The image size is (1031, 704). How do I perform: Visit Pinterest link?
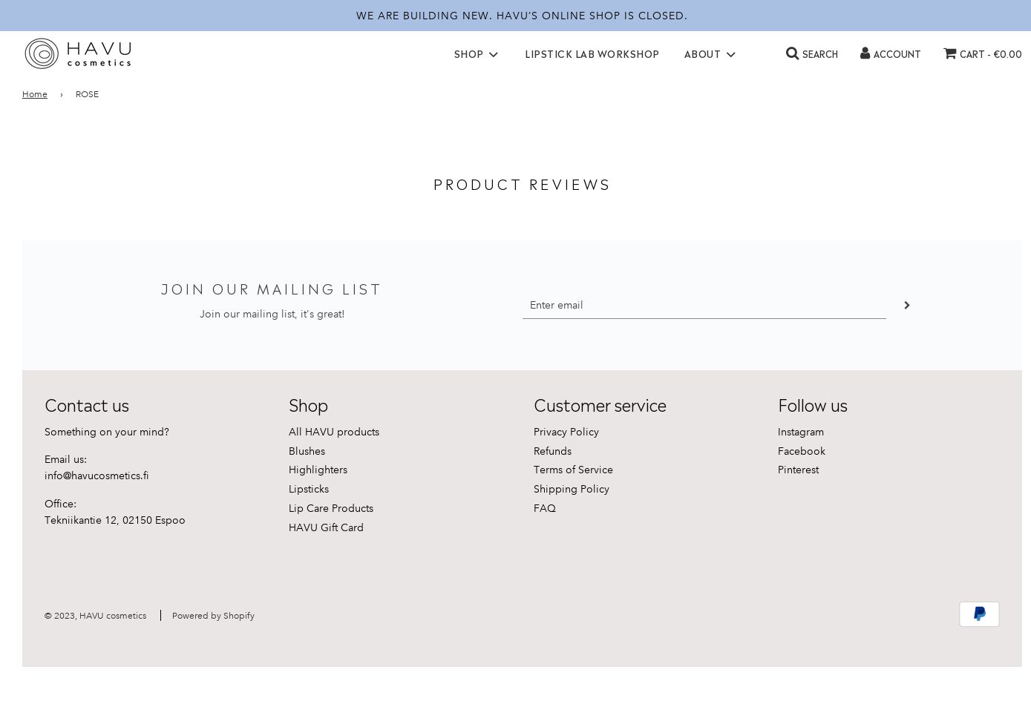click(x=798, y=470)
